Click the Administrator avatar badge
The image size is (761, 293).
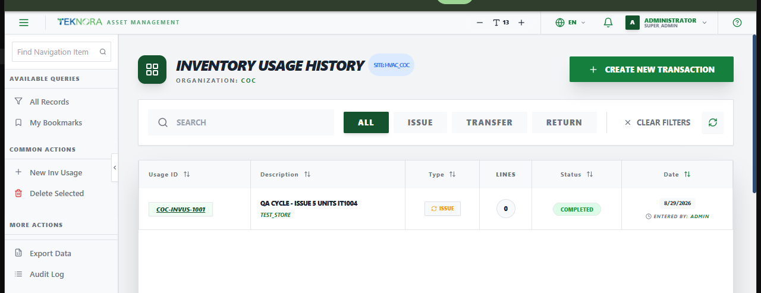coord(633,23)
